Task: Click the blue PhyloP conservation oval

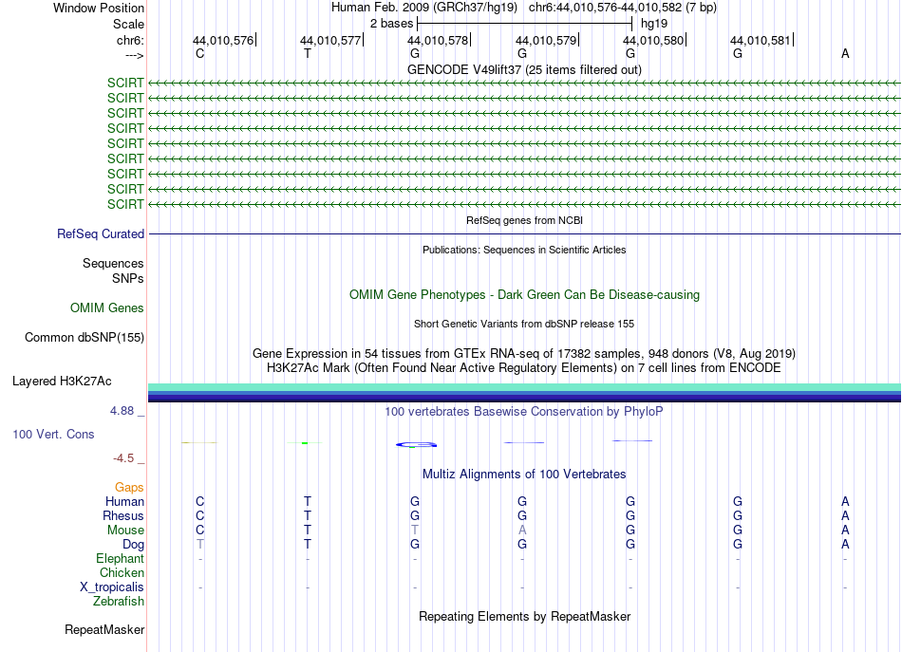Action: click(416, 444)
